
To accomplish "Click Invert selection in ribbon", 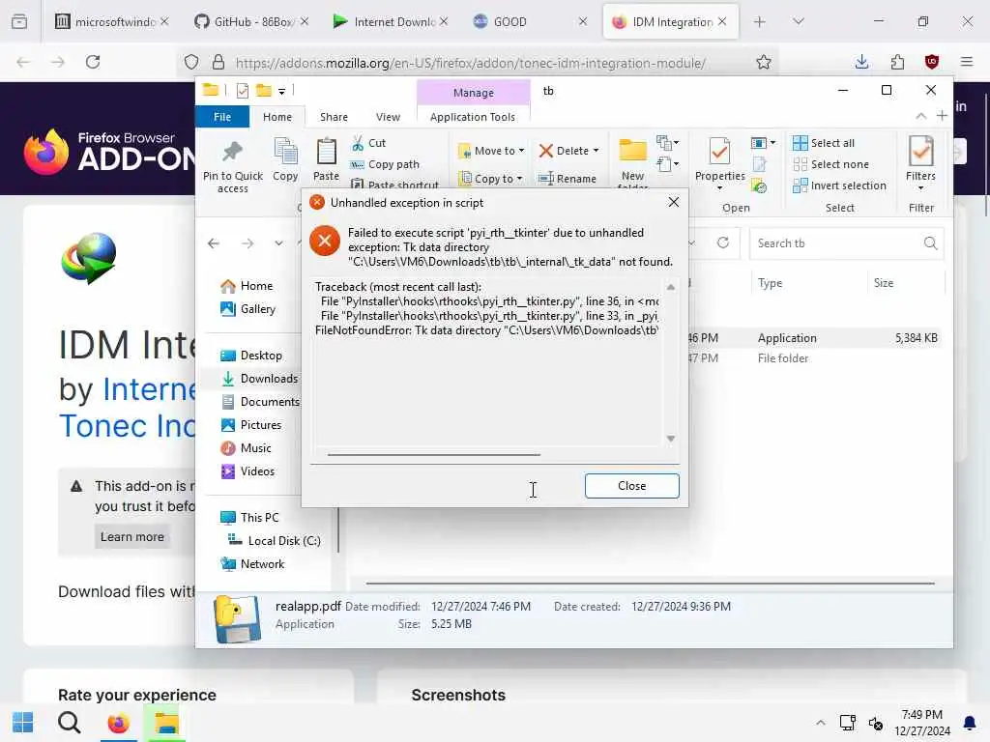I will click(840, 185).
